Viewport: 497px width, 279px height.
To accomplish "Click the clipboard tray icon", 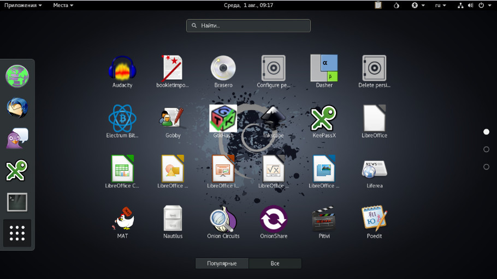I will [x=378, y=5].
